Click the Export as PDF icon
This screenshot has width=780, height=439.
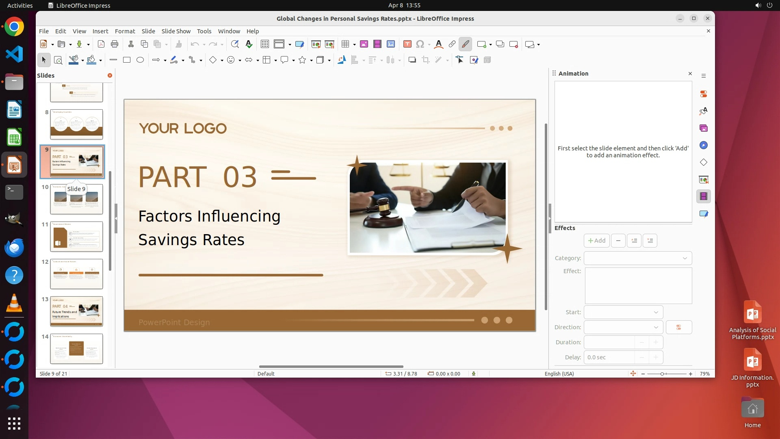click(x=101, y=44)
